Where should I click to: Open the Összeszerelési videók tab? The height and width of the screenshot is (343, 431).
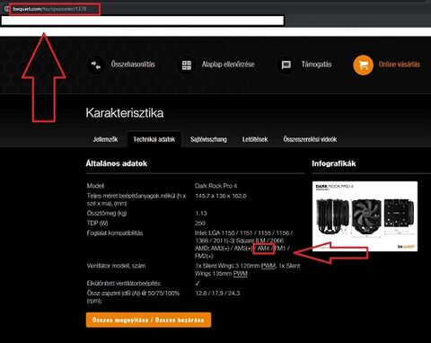[x=310, y=139]
